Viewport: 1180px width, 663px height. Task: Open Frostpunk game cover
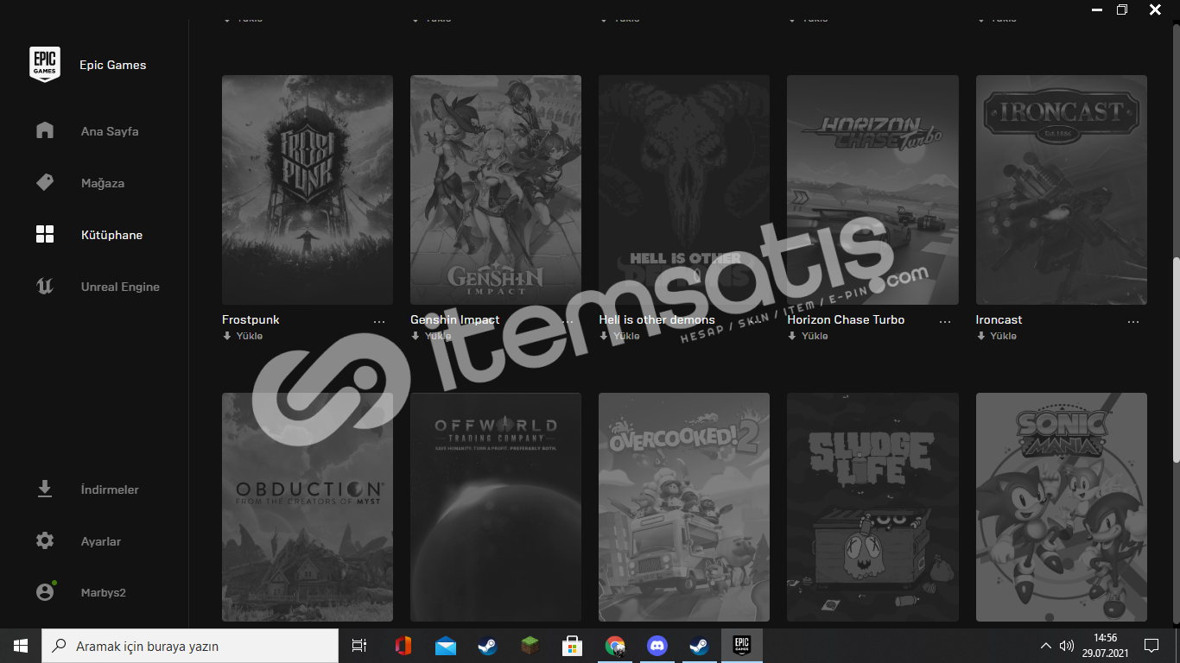click(x=308, y=190)
